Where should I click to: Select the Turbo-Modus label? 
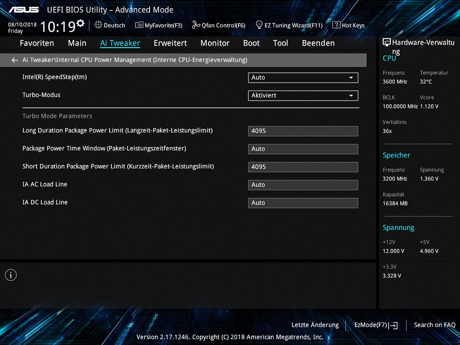coord(41,95)
